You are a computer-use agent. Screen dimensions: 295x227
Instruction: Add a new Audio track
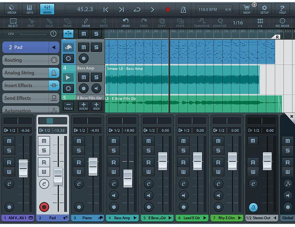point(83,106)
